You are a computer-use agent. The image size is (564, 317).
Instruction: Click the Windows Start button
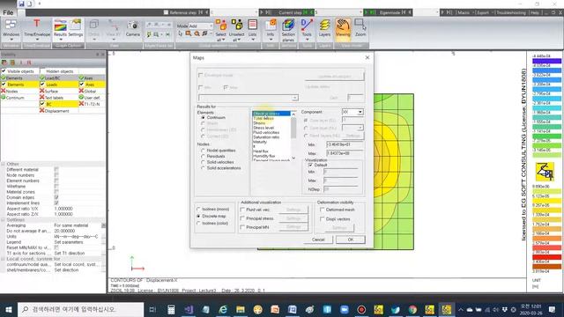coord(9,309)
